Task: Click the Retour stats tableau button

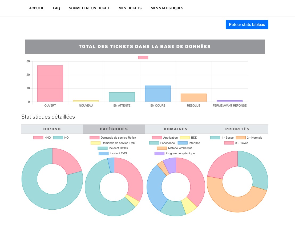Action: click(x=247, y=25)
